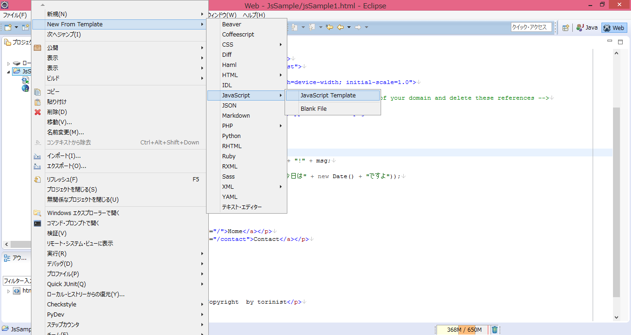Switch to the Web perspective
This screenshot has height=335, width=631.
[614, 27]
